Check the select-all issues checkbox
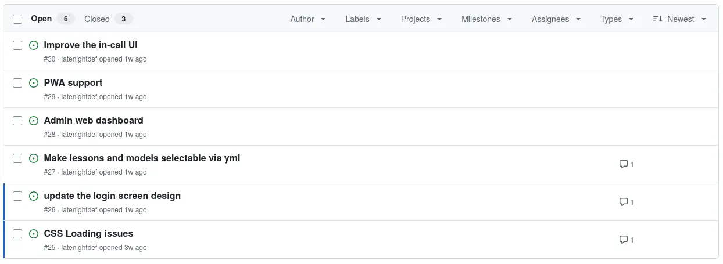723x264 pixels. [x=17, y=19]
